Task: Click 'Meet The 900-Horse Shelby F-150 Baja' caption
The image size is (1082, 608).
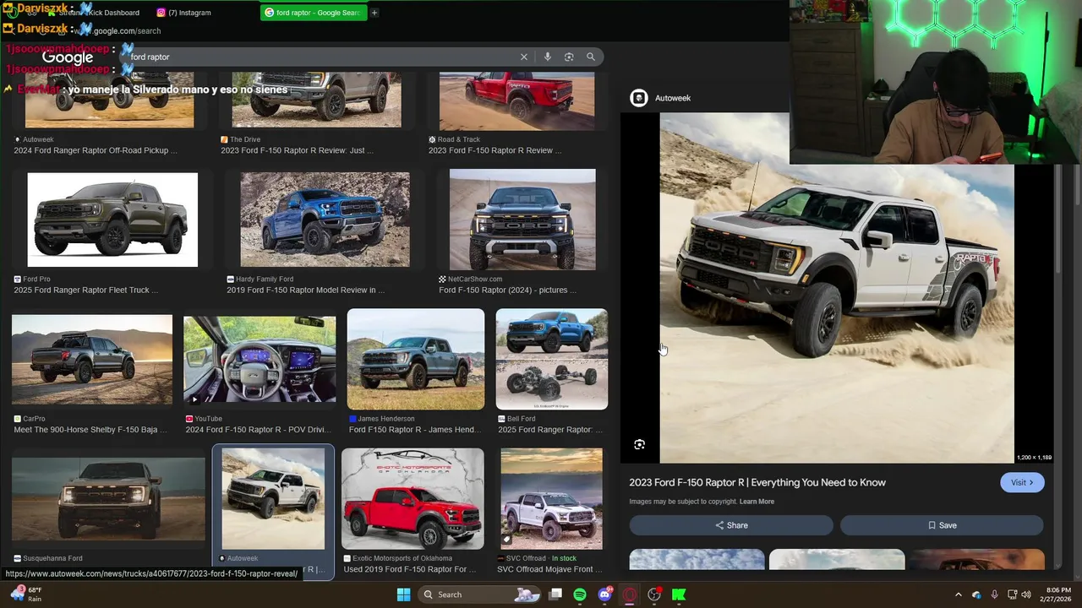Action: click(x=90, y=430)
